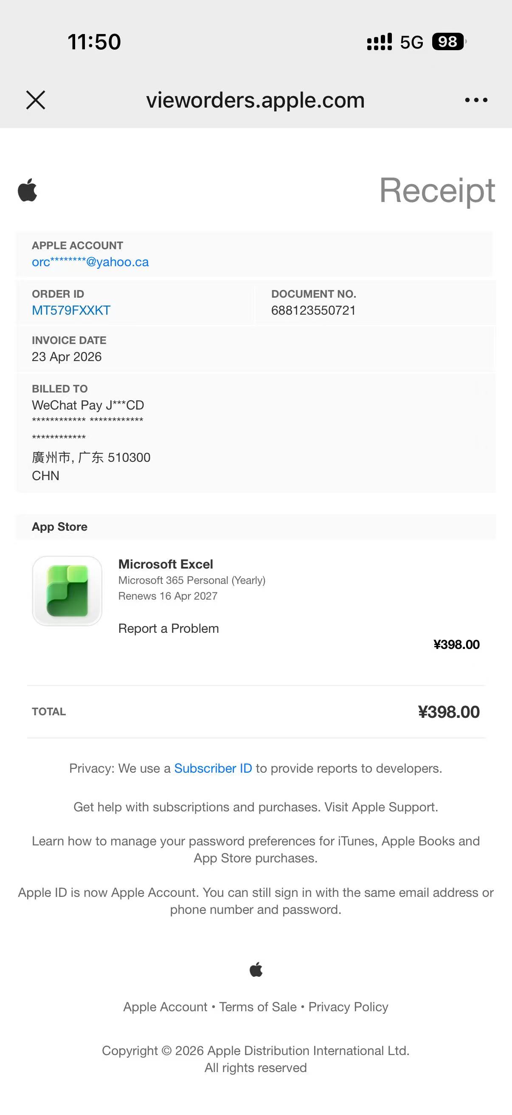Click Report a Problem for Microsoft Excel
The height and width of the screenshot is (1115, 512).
pyautogui.click(x=169, y=629)
